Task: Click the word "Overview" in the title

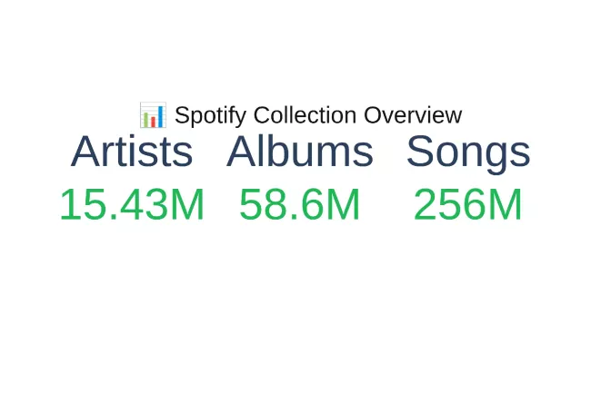Action: click(413, 115)
